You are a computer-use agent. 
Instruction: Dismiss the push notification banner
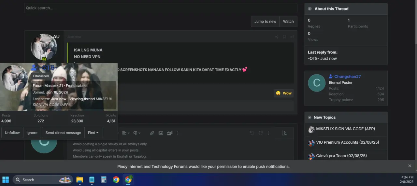(x=410, y=166)
